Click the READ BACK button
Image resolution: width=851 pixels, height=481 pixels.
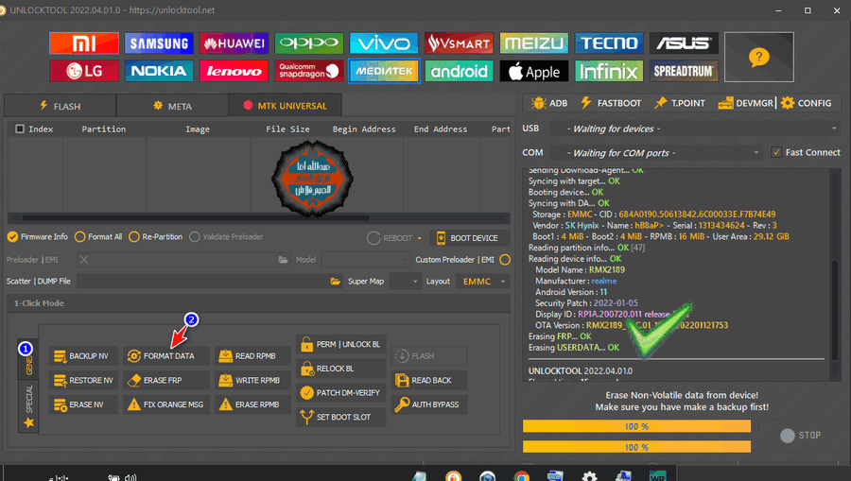(428, 380)
